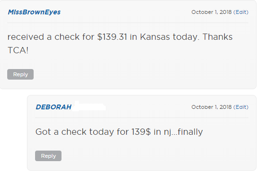Select the October 1, 2018 date on DEBORAH's reply
The image size is (258, 176).
[x=211, y=107]
